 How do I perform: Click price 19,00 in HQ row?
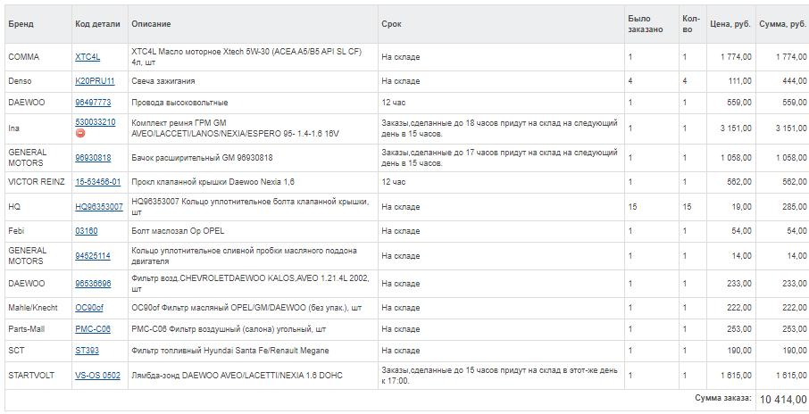(x=742, y=207)
